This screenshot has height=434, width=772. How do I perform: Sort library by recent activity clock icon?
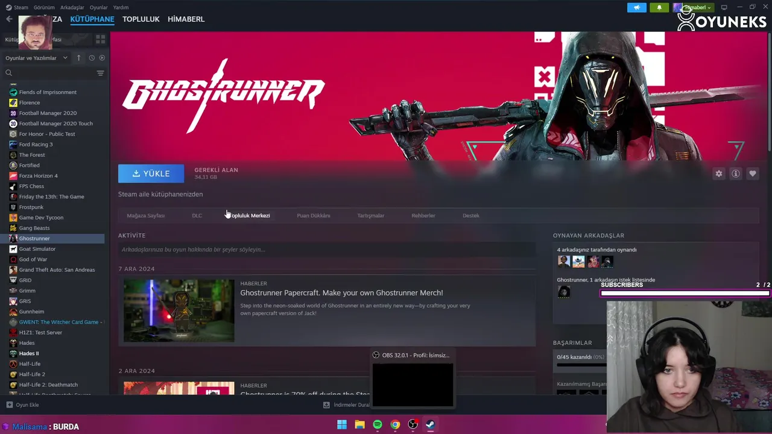[92, 58]
